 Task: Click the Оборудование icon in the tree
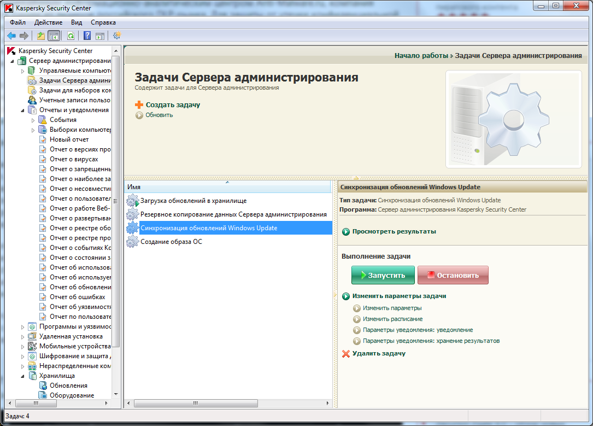(43, 395)
